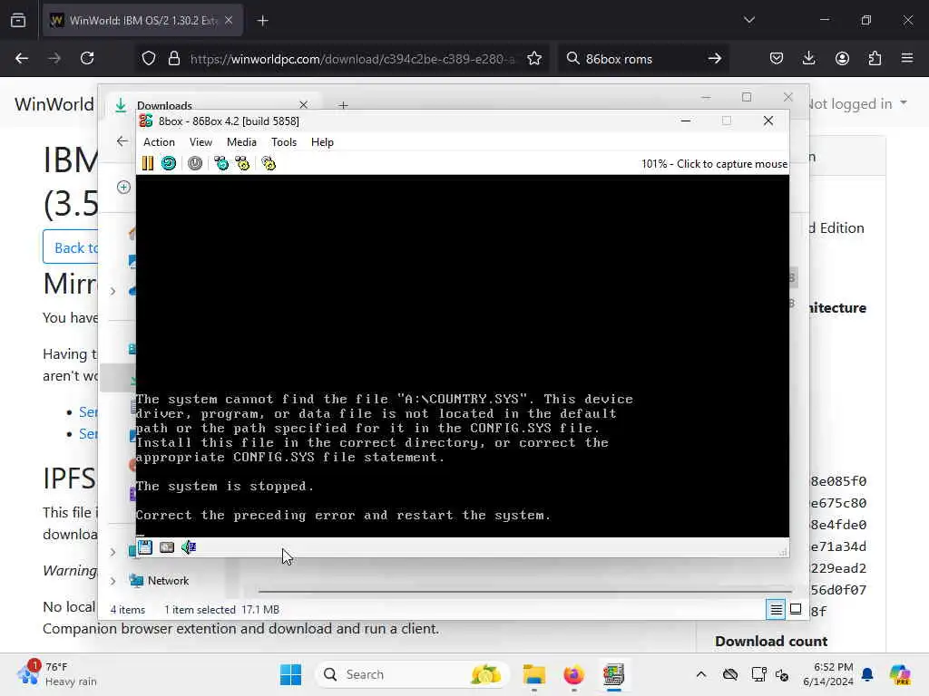
Task: Click the WinWorld site logo link
Action: point(54,104)
